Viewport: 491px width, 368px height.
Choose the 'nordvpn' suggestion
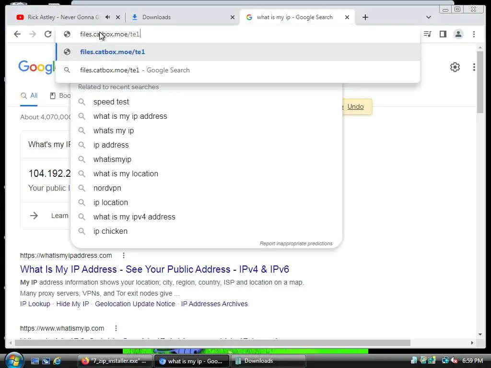206,188
